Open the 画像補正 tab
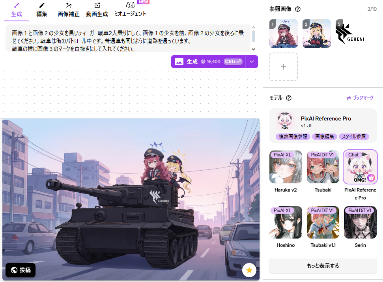The height and width of the screenshot is (282, 383). click(x=69, y=10)
